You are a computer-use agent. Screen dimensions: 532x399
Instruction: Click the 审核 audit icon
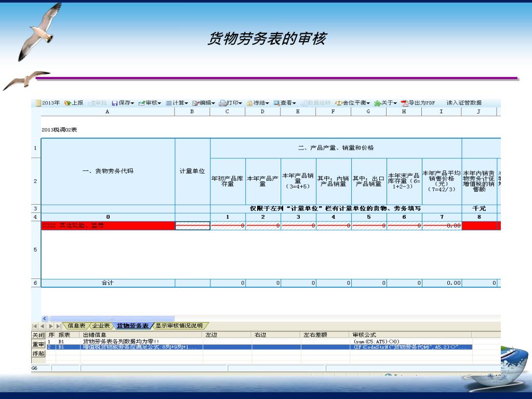point(142,103)
